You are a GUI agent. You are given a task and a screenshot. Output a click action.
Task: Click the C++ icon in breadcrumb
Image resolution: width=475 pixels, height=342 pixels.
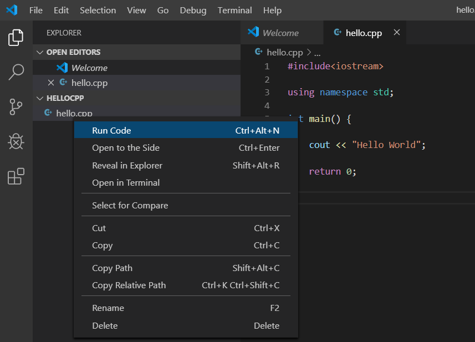tap(258, 52)
